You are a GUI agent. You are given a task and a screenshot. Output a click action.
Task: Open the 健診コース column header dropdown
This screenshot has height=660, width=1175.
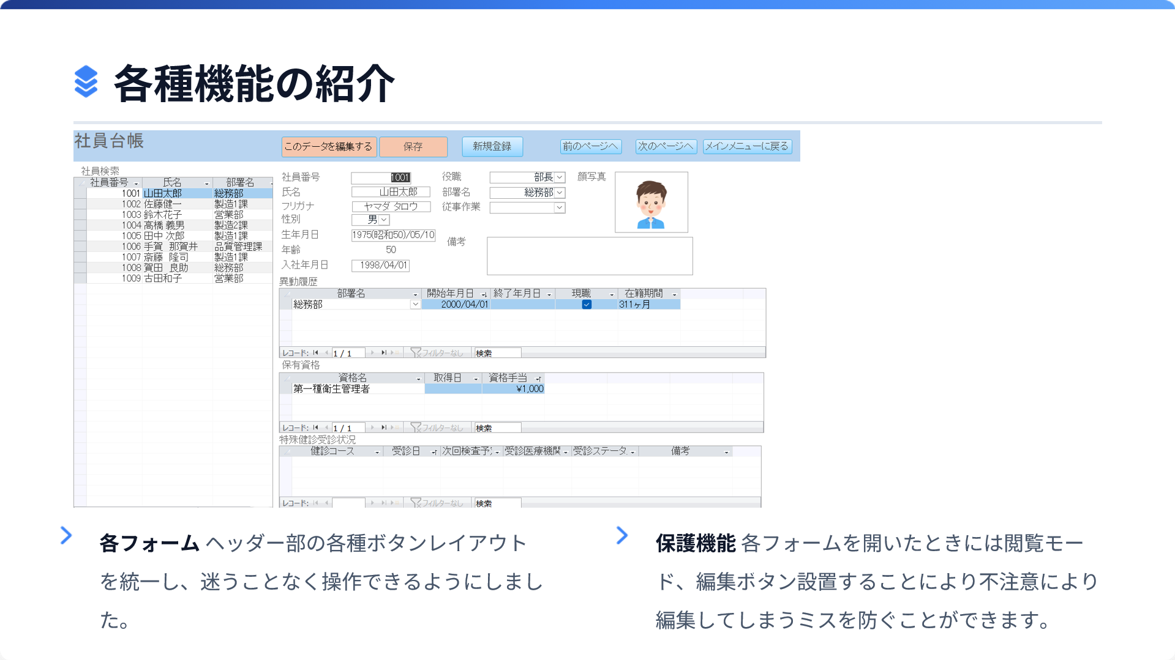(x=377, y=452)
